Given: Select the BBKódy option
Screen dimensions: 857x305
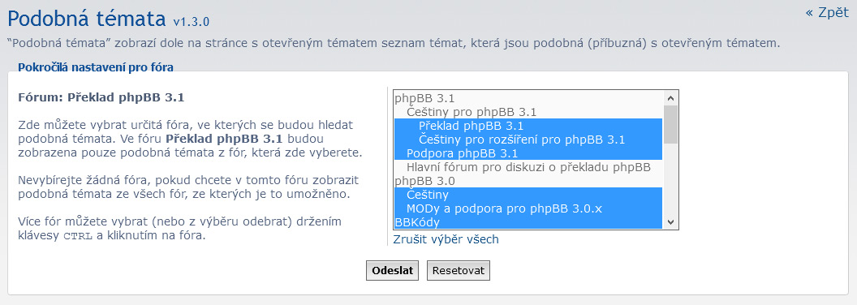Looking at the screenshot, I should pos(528,222).
